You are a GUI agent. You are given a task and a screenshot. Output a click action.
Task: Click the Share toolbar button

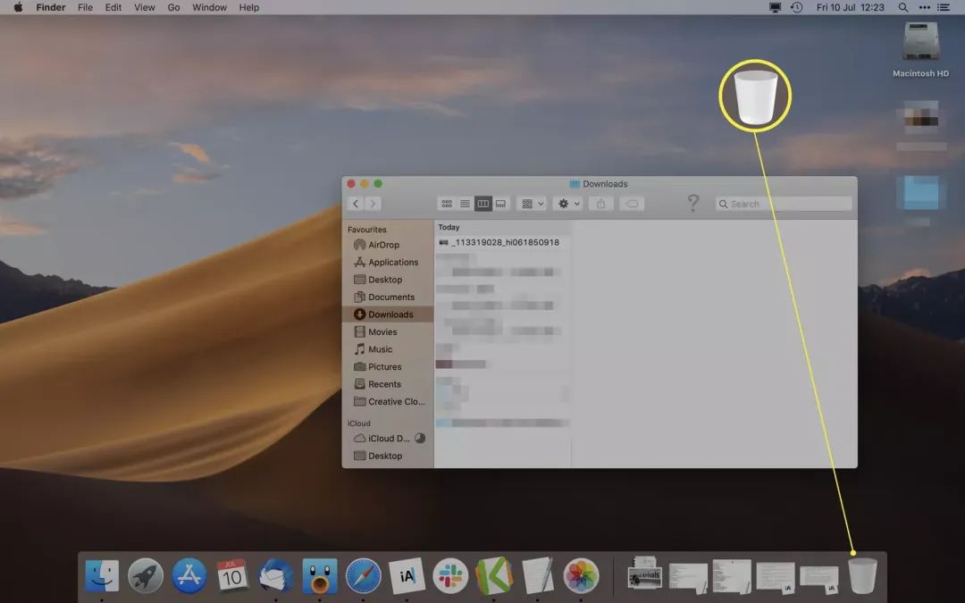(x=600, y=204)
